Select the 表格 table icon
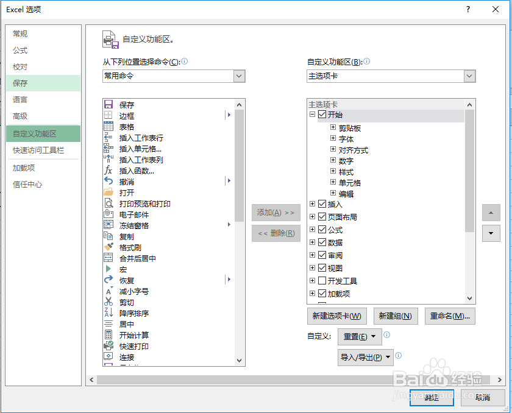This screenshot has width=512, height=413. tap(108, 126)
